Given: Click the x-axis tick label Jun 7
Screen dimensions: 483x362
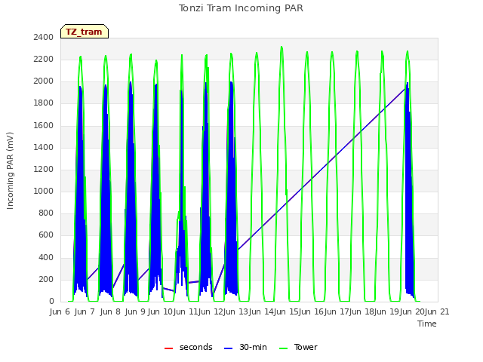Looking at the screenshot, I should click(85, 311).
